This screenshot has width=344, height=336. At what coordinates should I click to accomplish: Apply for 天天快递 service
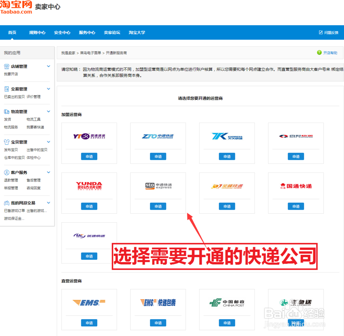point(227,156)
